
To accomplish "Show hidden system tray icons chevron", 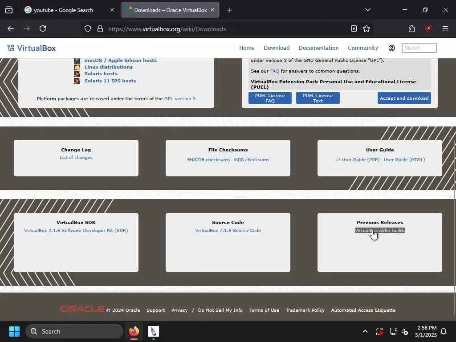I will 365,331.
